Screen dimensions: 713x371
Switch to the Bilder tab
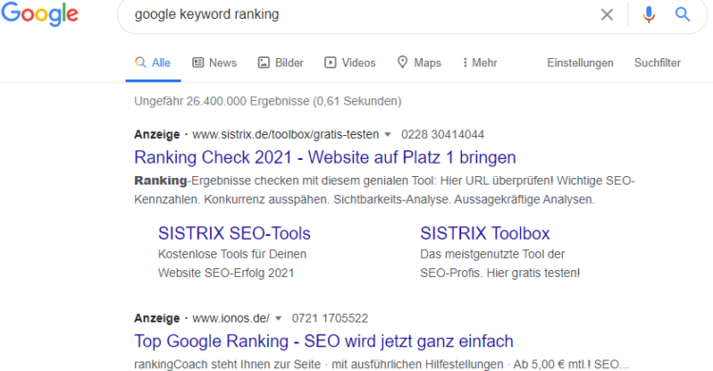coord(280,63)
